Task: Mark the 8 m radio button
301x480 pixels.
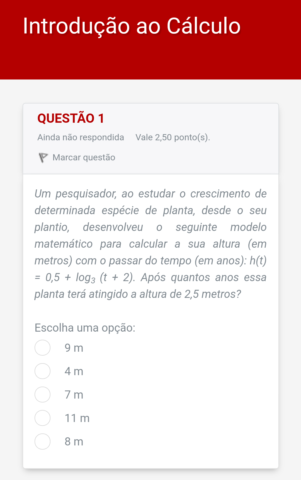Action: click(42, 442)
